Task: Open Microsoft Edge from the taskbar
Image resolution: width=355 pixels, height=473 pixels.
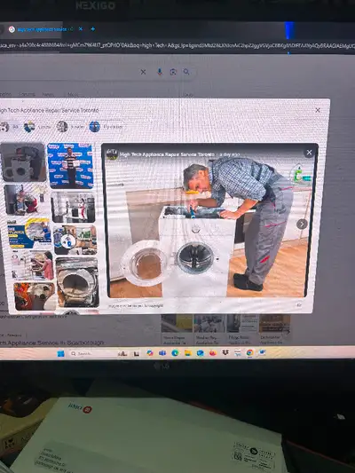Action: click(x=175, y=353)
